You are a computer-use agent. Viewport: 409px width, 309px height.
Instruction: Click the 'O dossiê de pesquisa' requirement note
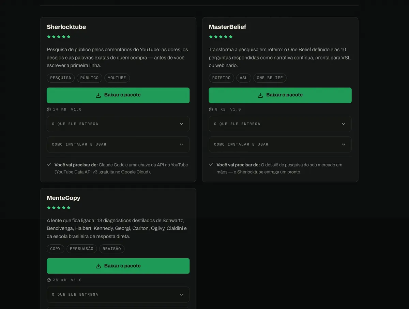279,168
